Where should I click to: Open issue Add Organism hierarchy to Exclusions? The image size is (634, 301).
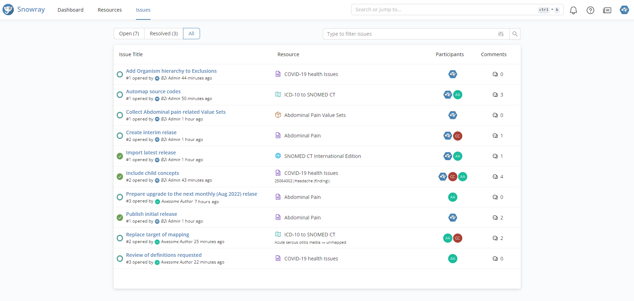pyautogui.click(x=171, y=71)
